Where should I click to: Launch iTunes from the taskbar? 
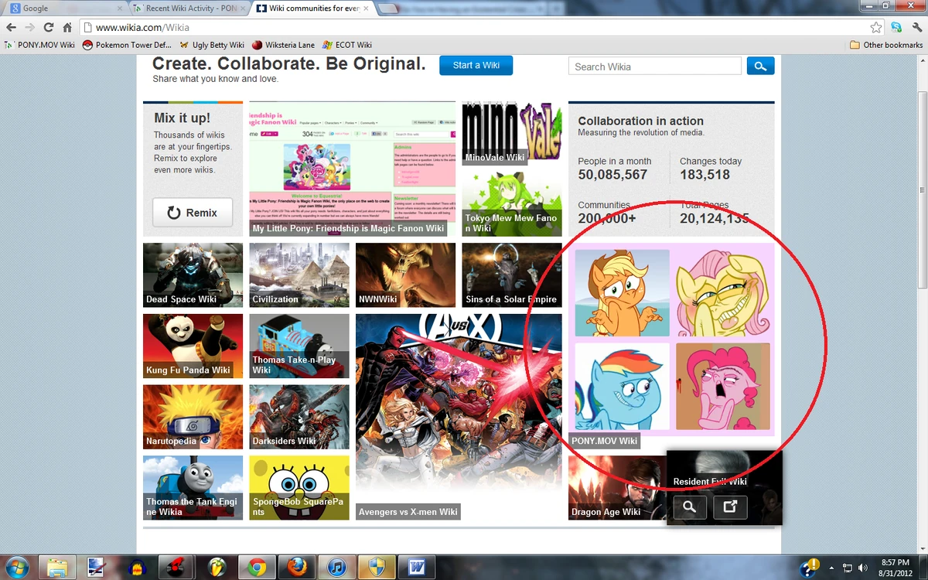point(336,566)
